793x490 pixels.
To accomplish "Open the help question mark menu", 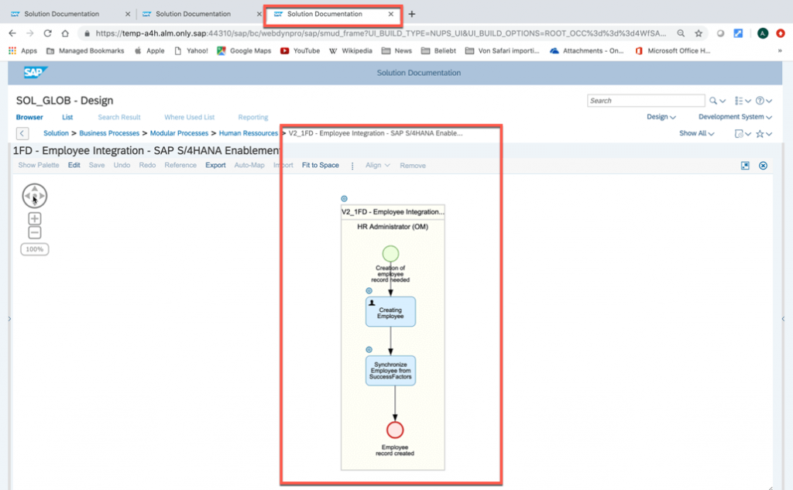I will (764, 101).
